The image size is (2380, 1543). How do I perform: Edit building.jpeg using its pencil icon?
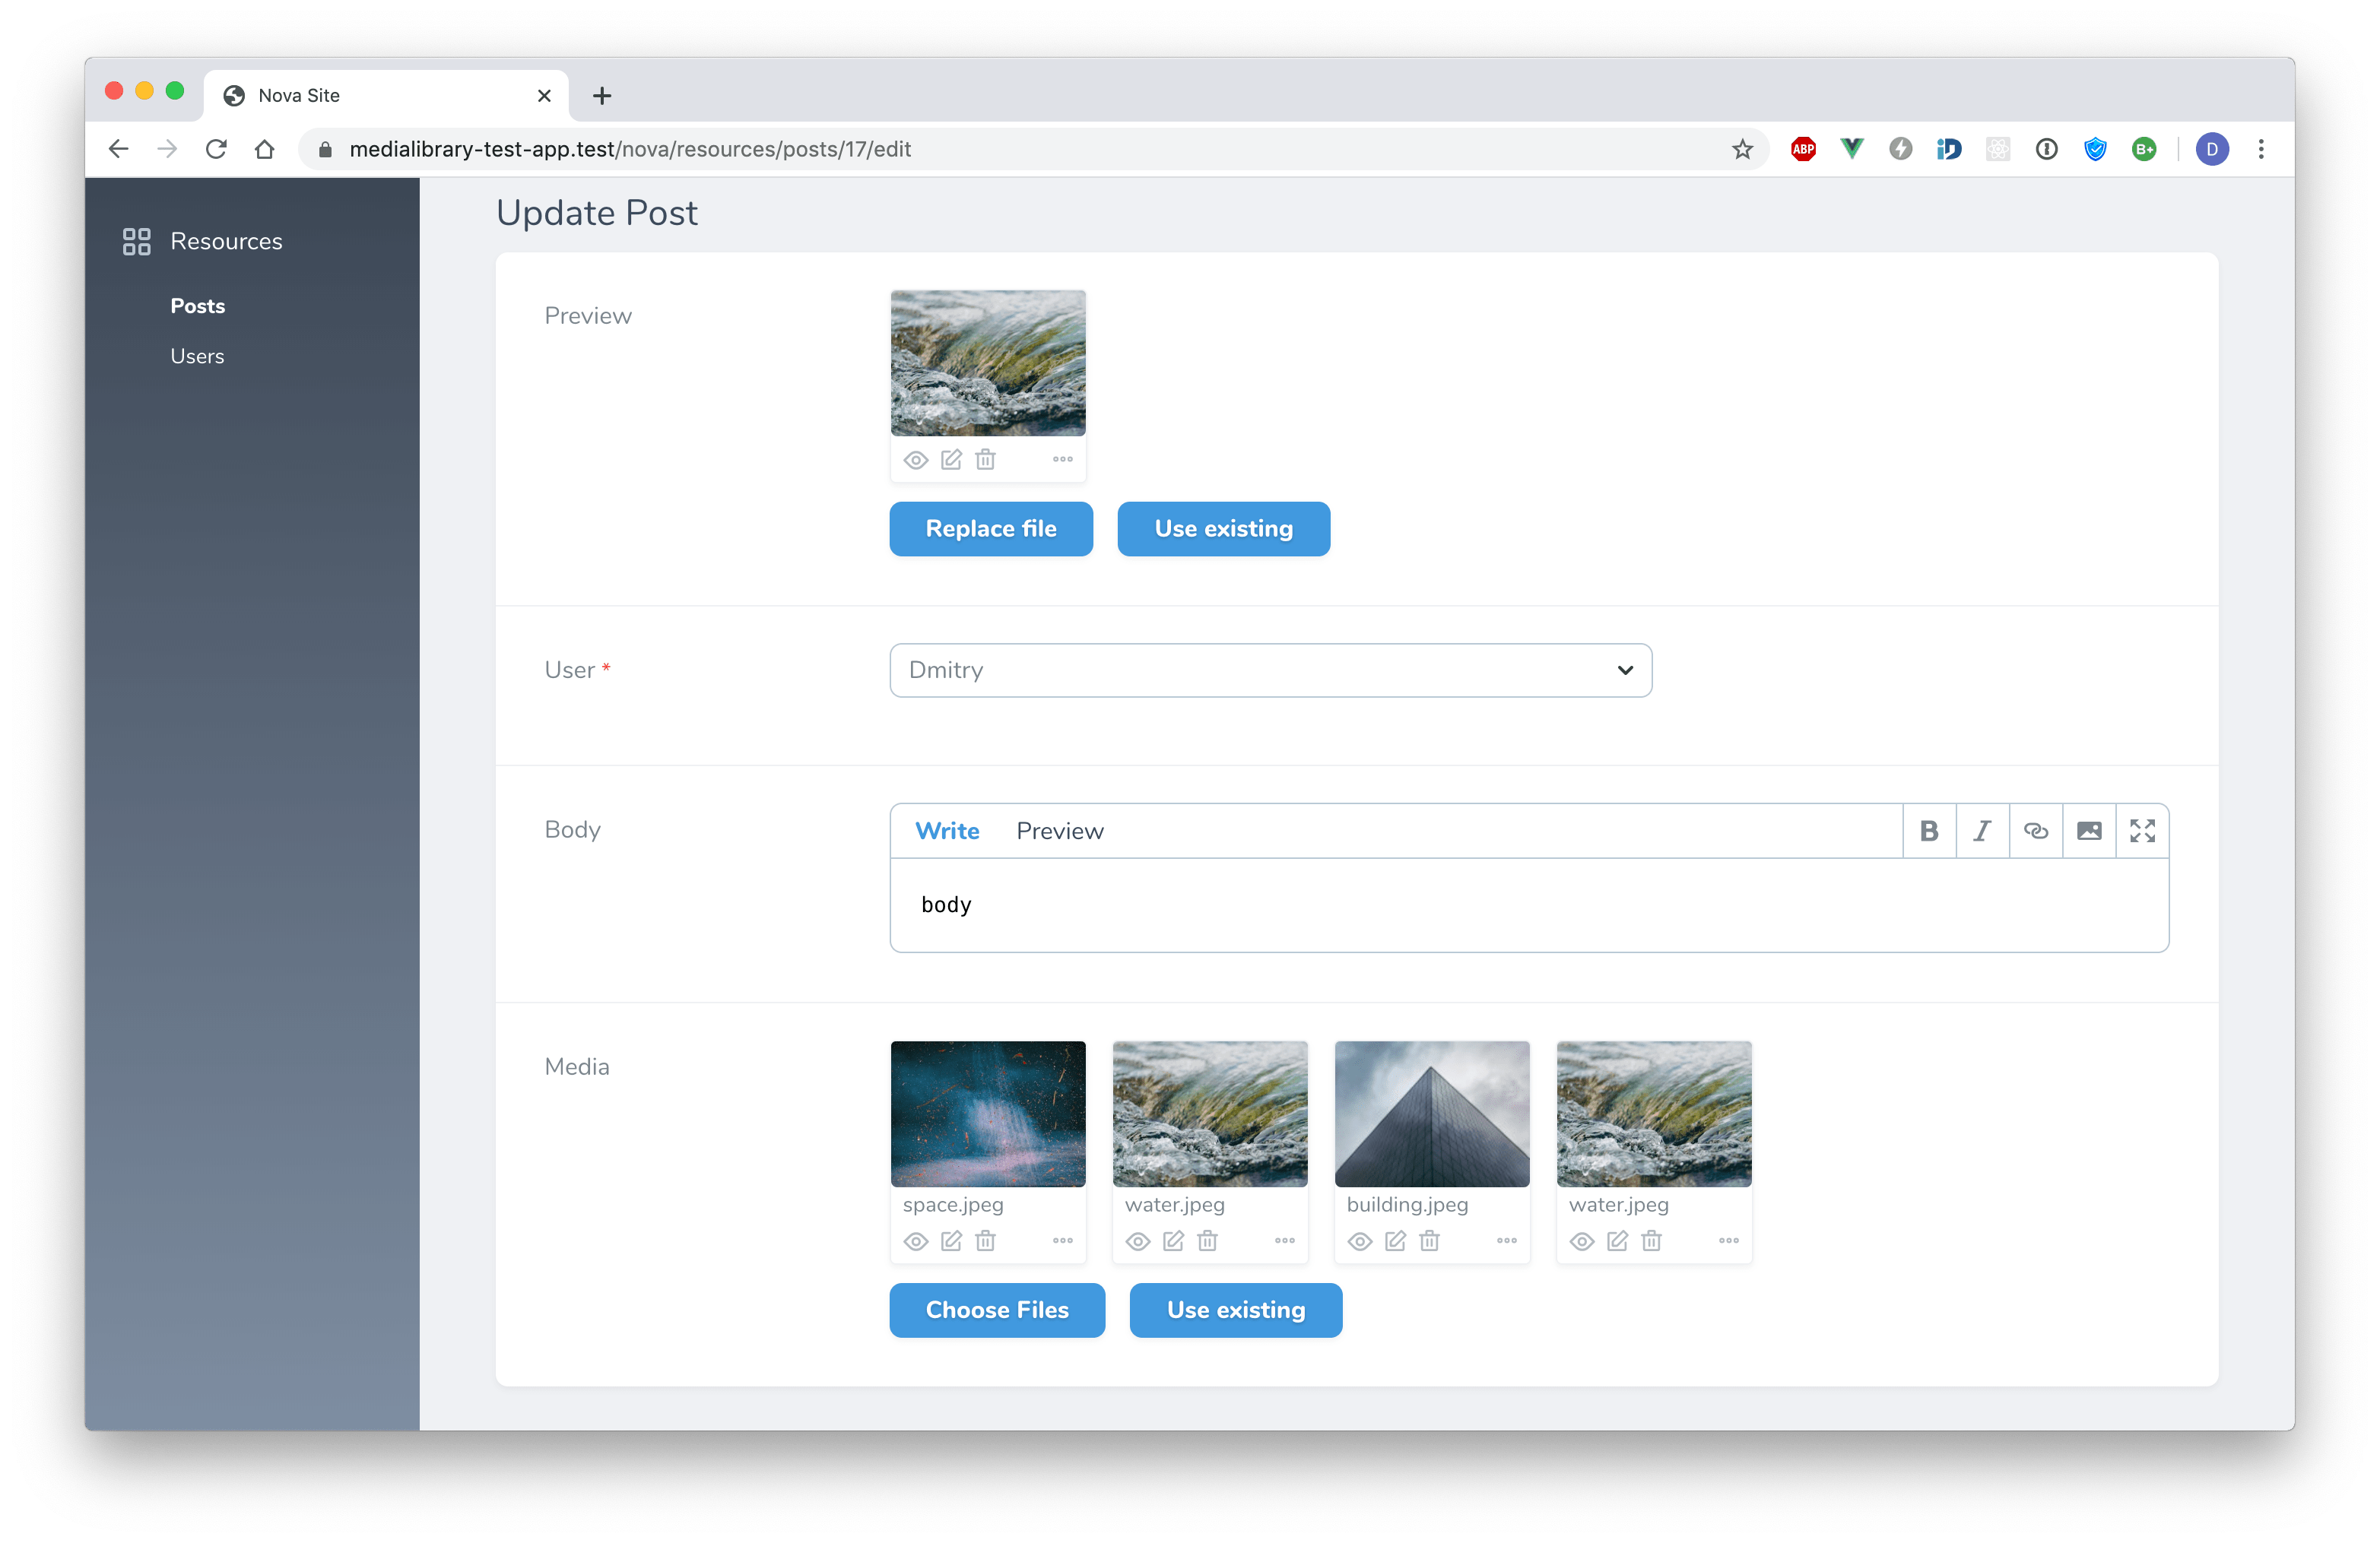click(1395, 1240)
